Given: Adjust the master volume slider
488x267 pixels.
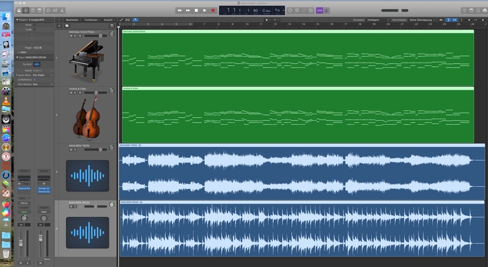Looking at the screenshot, I should 395,10.
